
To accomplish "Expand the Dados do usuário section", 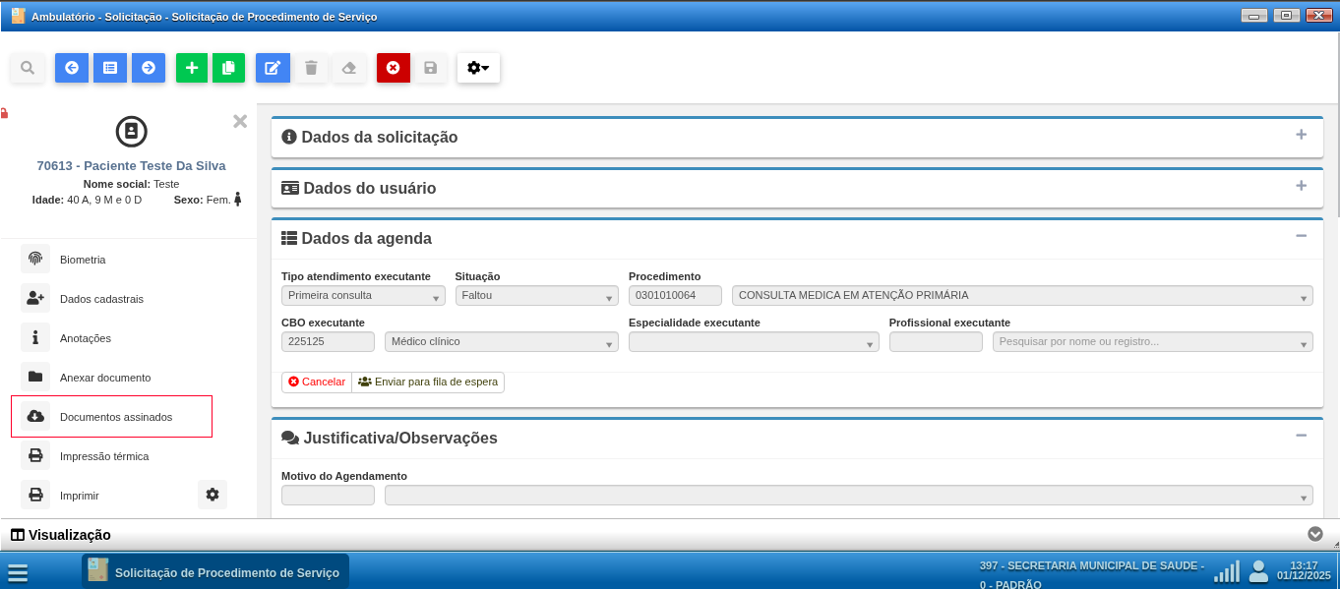I will click(1301, 186).
